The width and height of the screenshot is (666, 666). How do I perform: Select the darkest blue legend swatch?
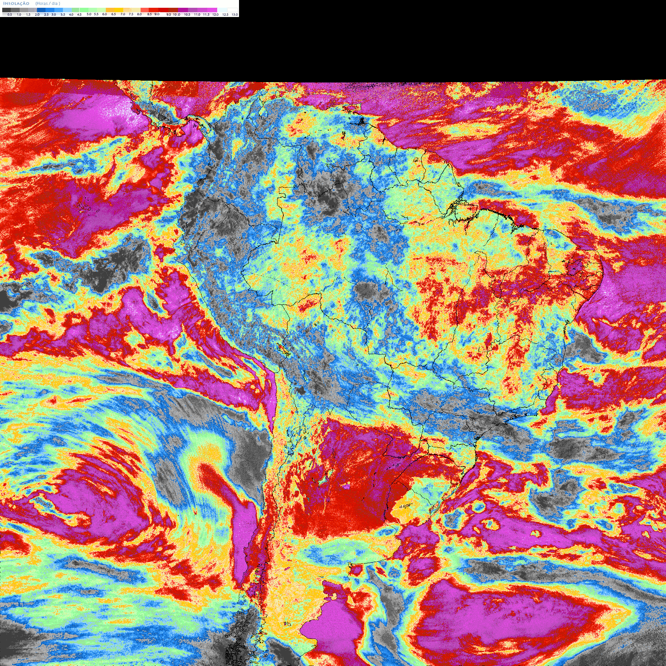[x=41, y=10]
